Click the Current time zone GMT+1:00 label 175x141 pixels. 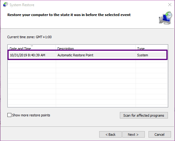click(29, 37)
